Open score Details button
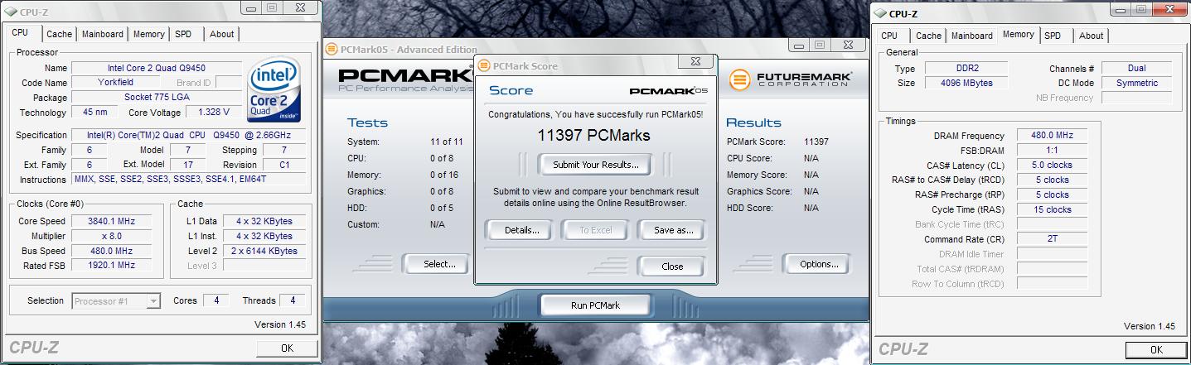This screenshot has height=365, width=1191. tap(522, 230)
